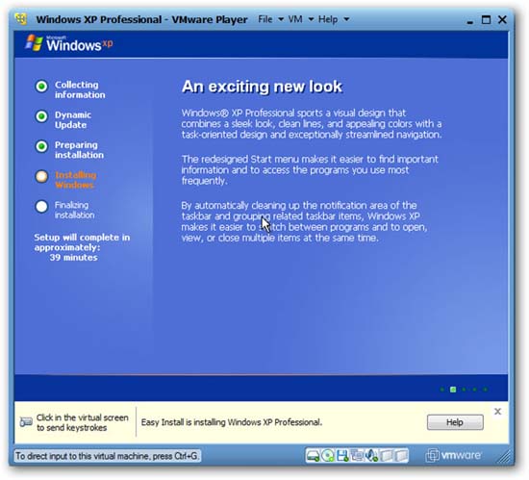Expand the File menu arrow

[281, 19]
